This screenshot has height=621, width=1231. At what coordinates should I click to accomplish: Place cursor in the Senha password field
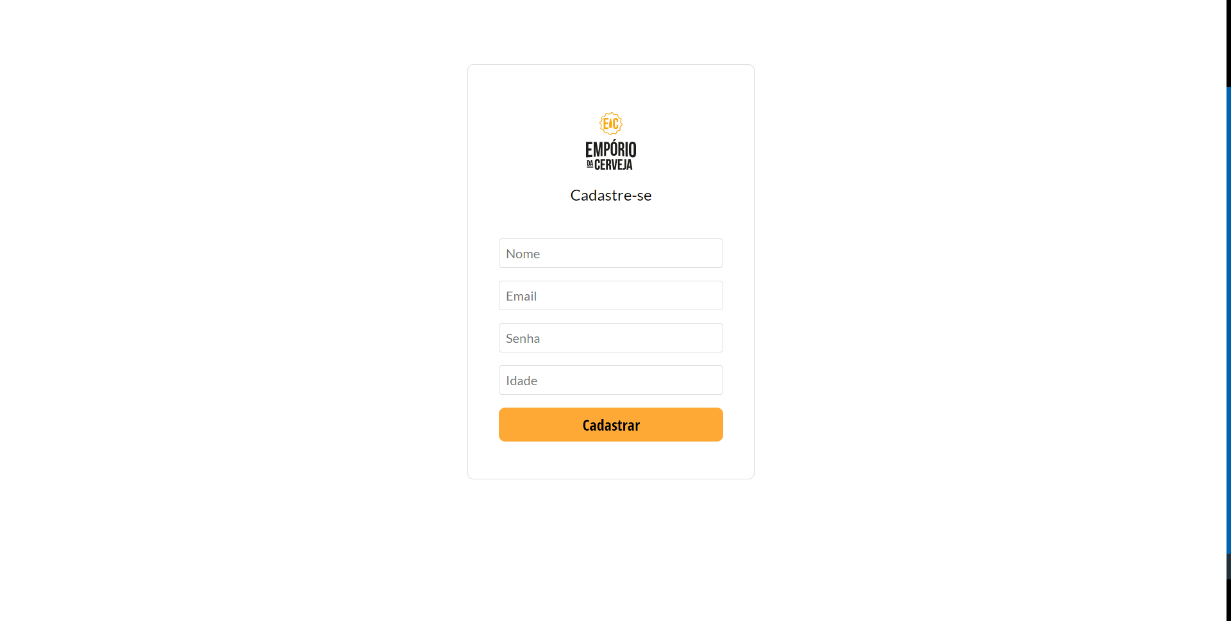coord(611,338)
